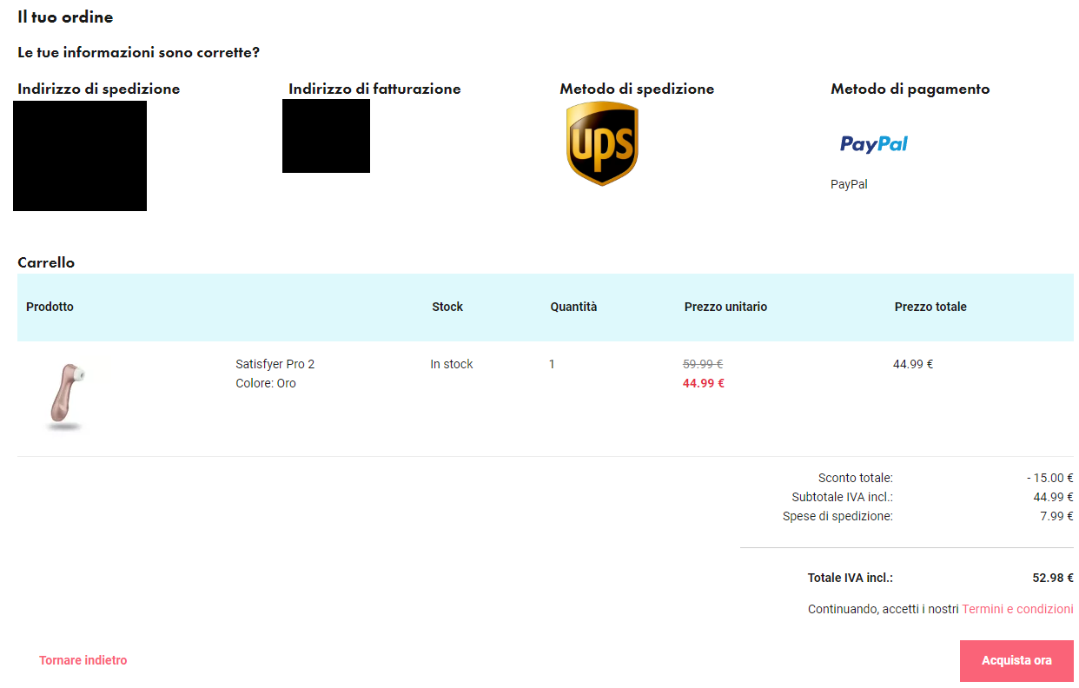Select the Satisfyer Pro 2 product name
This screenshot has height=688, width=1079.
[275, 364]
